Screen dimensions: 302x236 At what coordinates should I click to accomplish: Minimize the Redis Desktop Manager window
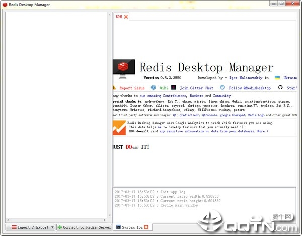click(x=273, y=4)
